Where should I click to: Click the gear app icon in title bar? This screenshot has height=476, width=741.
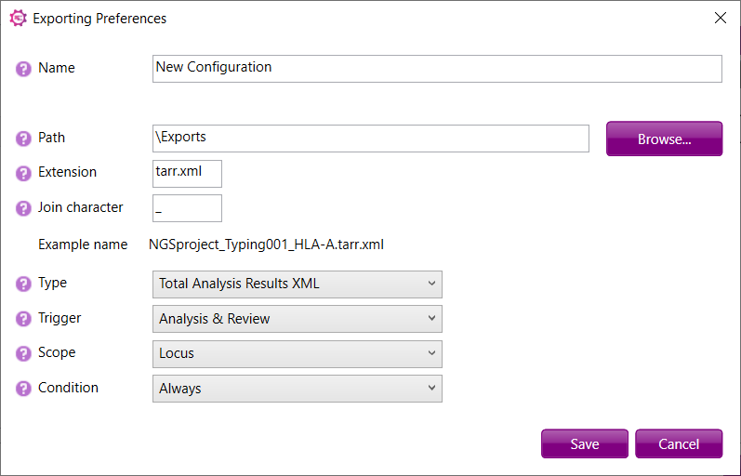(x=19, y=19)
